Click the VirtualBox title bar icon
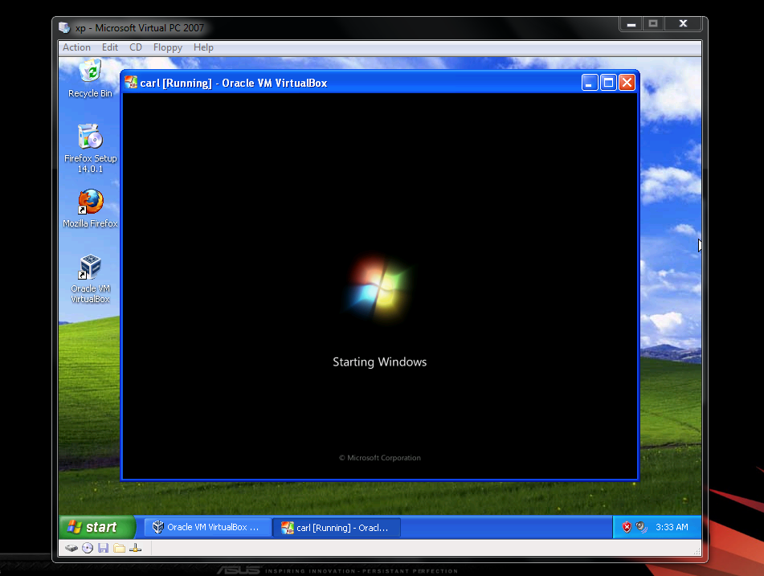This screenshot has height=576, width=764. (131, 83)
